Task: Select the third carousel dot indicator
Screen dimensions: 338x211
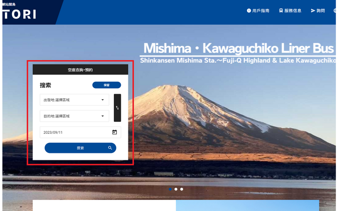Action: (x=182, y=189)
